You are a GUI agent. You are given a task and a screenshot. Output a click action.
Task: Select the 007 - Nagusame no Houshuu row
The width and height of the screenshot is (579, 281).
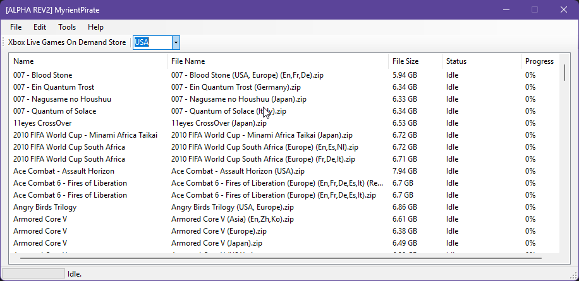tap(284, 99)
